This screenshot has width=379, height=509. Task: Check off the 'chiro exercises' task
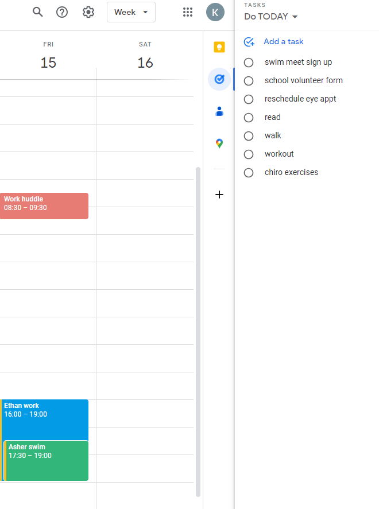pos(249,173)
